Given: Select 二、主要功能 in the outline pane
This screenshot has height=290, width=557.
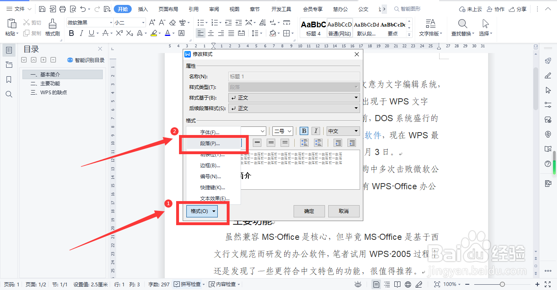Looking at the screenshot, I should click(x=45, y=84).
